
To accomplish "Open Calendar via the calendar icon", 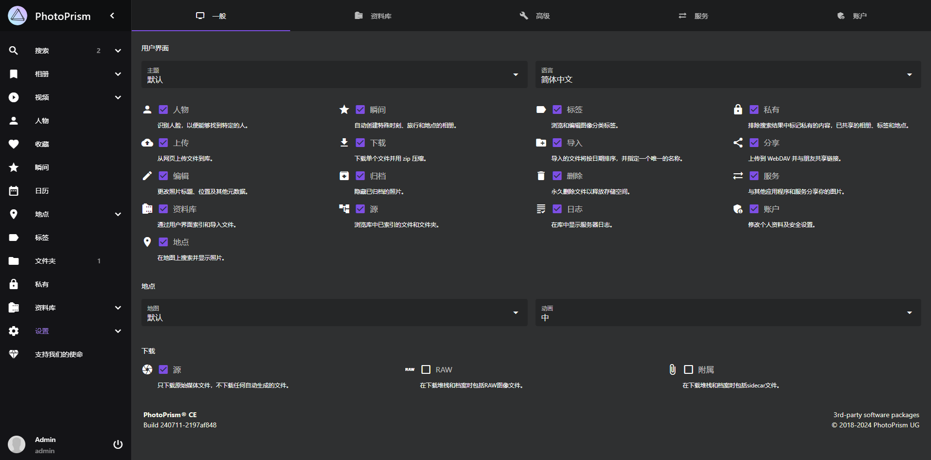I will coord(14,191).
